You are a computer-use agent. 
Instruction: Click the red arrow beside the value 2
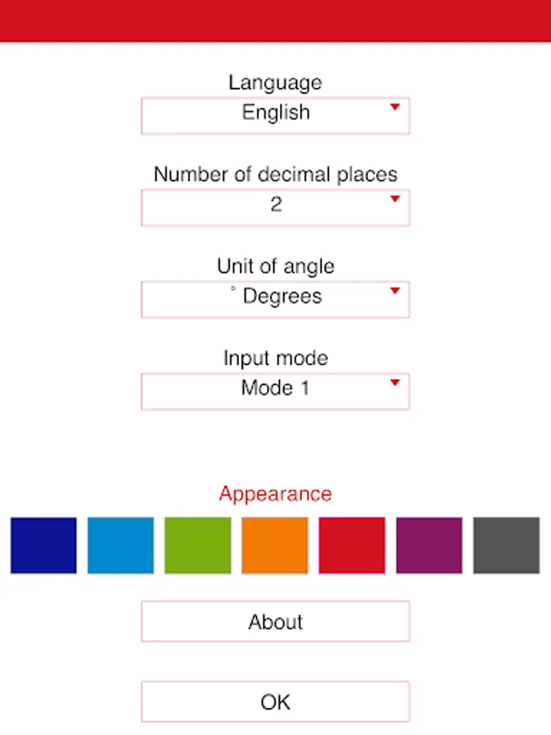tap(395, 198)
